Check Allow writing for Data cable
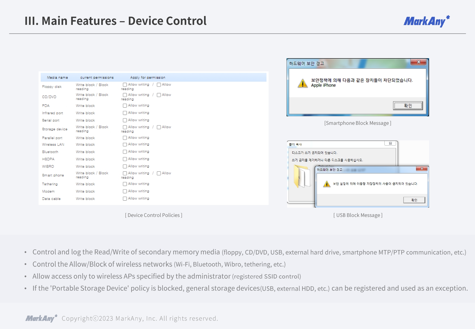Screen dimensions: 475x329 coord(125,199)
